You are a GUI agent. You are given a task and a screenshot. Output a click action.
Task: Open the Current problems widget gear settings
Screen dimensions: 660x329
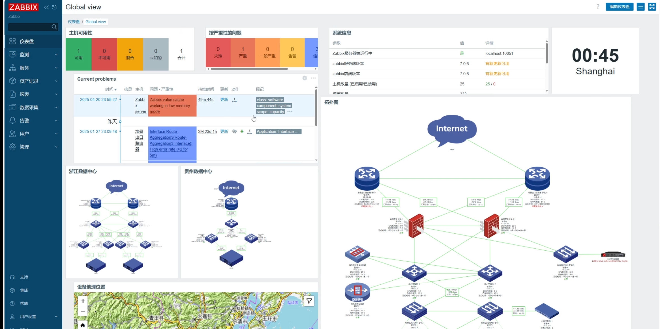point(305,78)
